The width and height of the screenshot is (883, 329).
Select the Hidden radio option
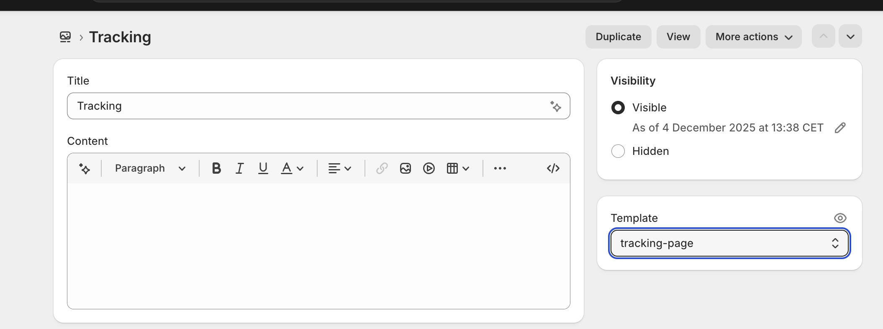click(618, 151)
